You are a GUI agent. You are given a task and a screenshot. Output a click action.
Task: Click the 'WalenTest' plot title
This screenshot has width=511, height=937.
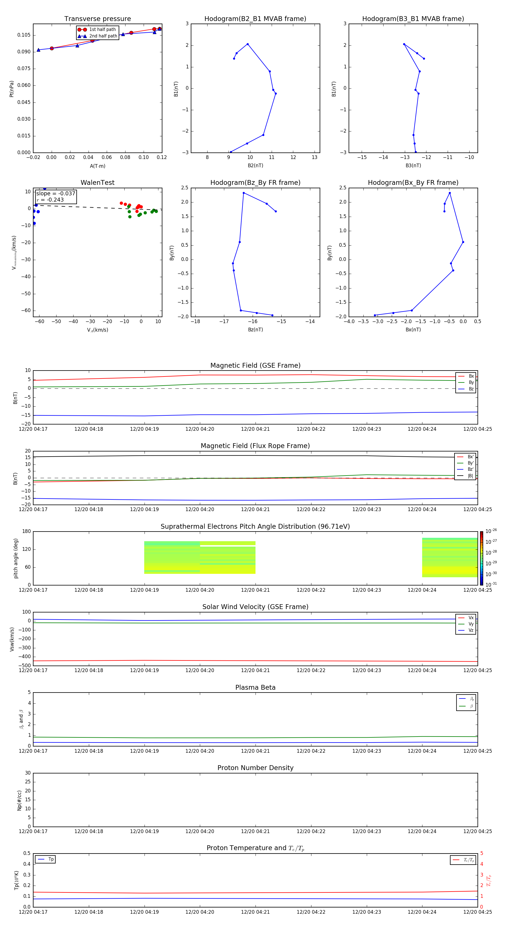tap(97, 183)
